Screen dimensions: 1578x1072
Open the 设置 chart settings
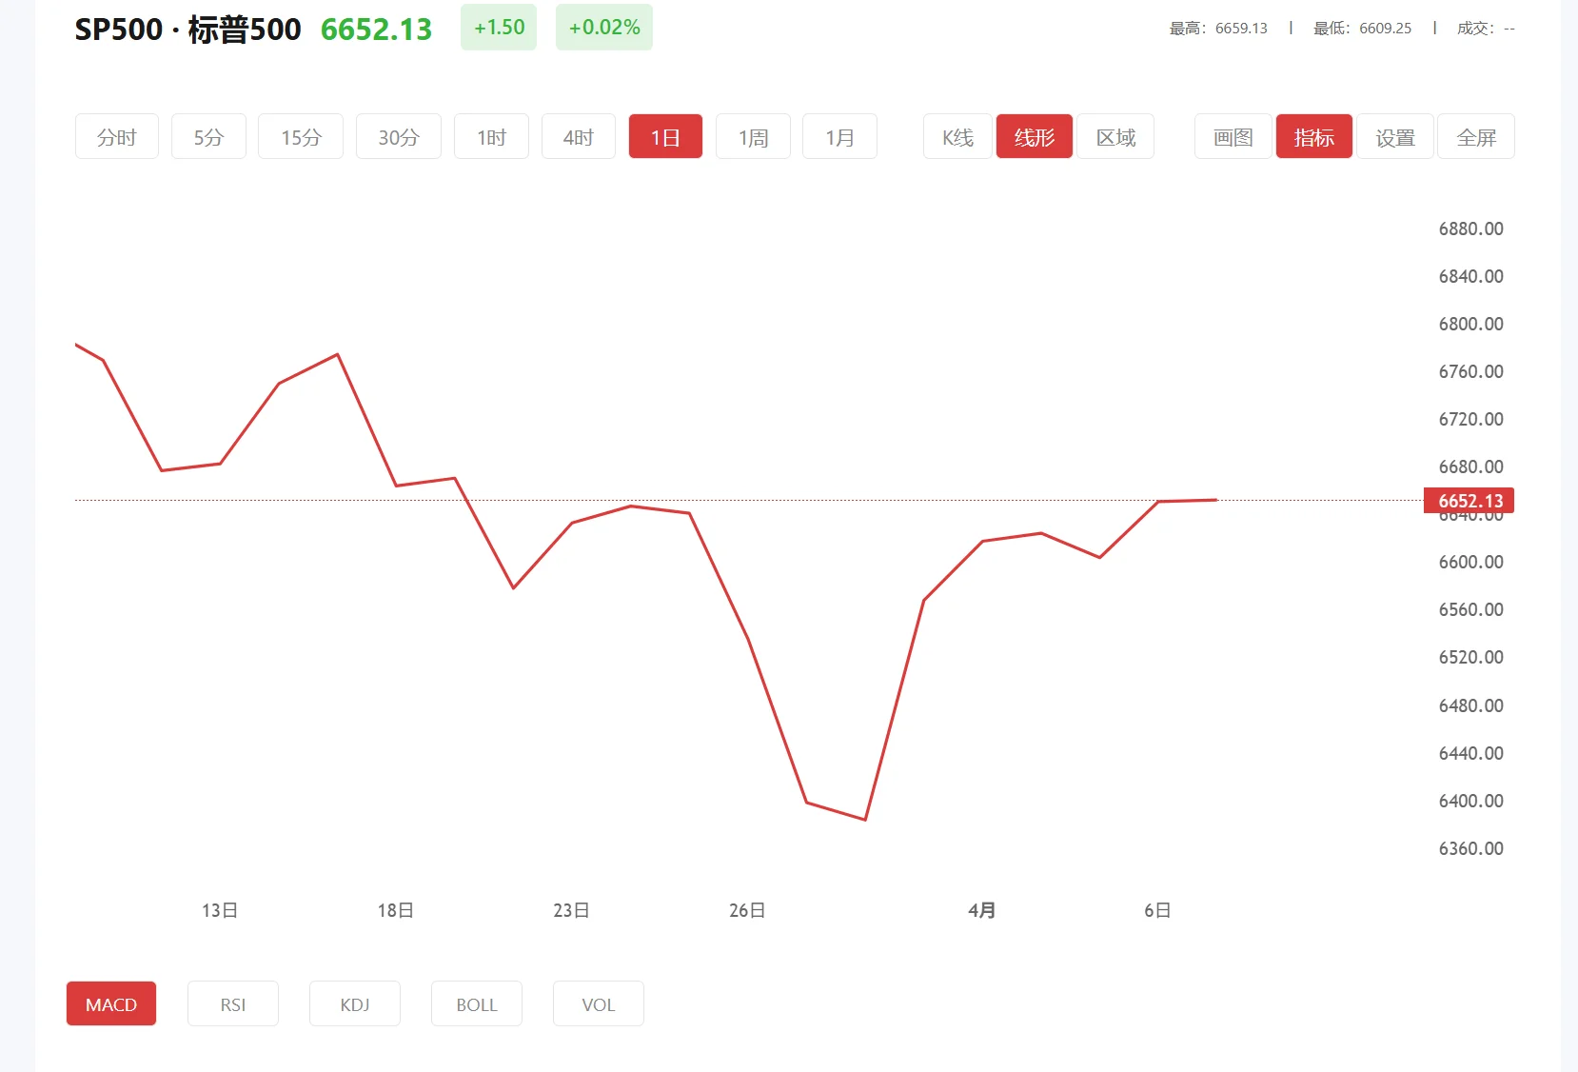click(x=1395, y=136)
